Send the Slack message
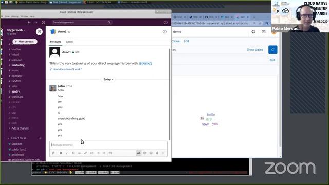Image resolution: width=329 pixels, height=185 pixels. point(163,153)
